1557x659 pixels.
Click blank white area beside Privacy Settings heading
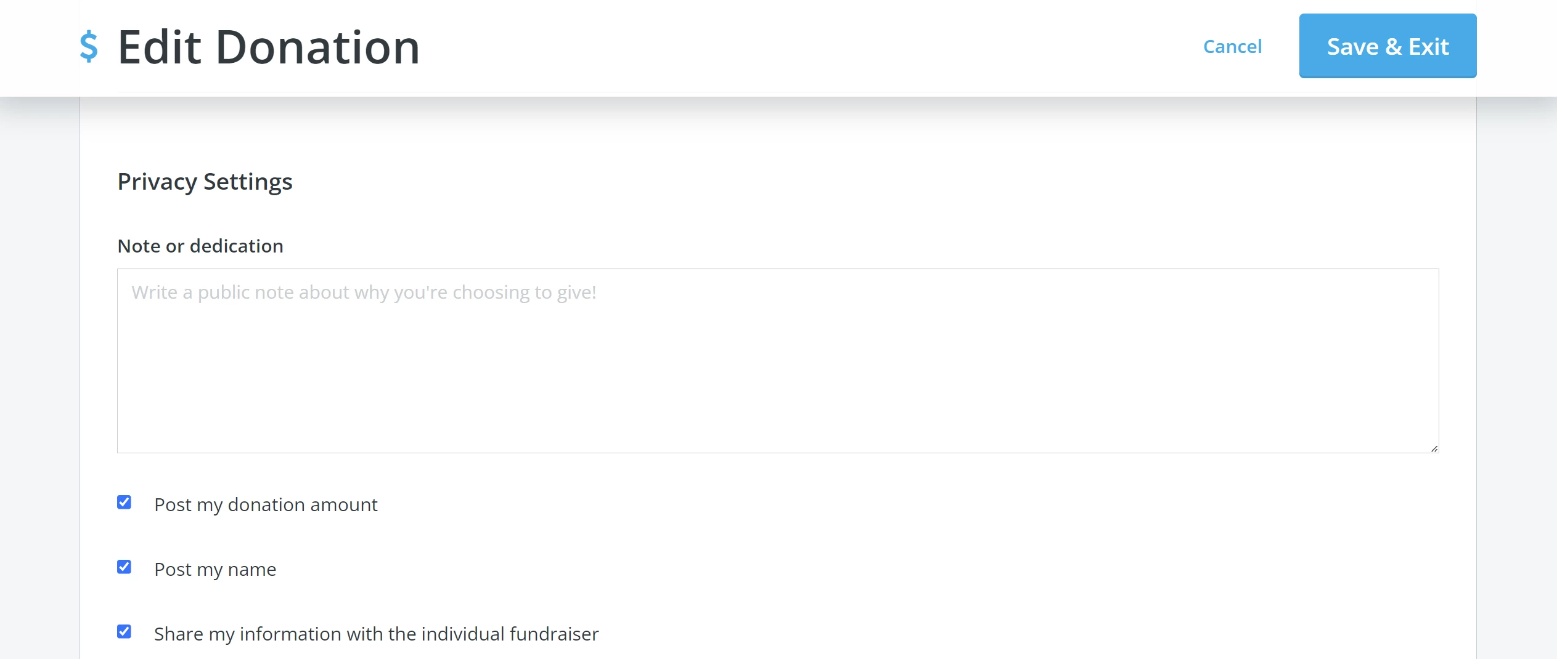pyautogui.click(x=863, y=182)
